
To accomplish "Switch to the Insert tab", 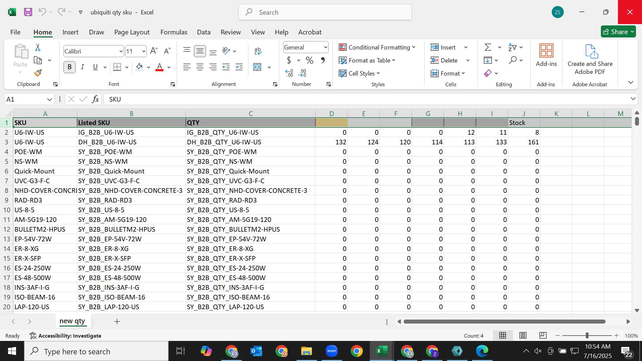I will point(70,32).
